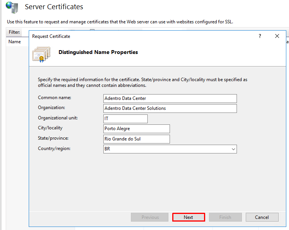Select the Organizational unit field
The image size is (289, 230).
125,119
